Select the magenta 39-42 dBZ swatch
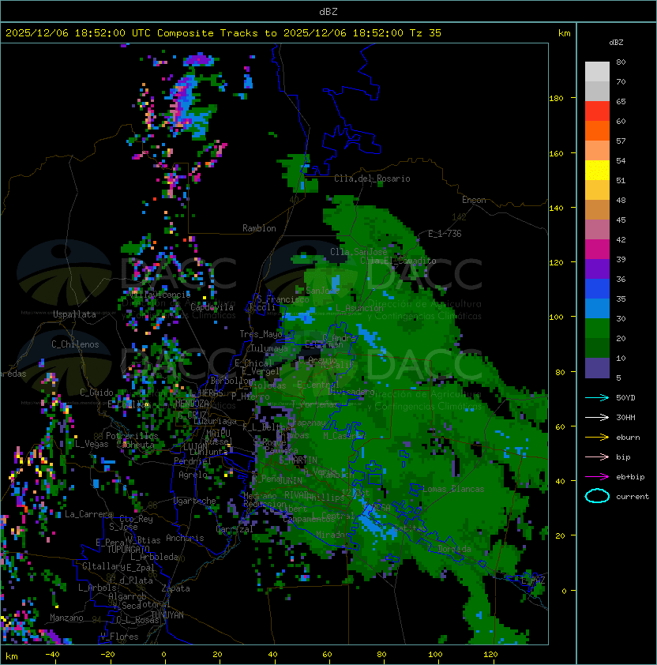Screen dimensions: 657x665 pyautogui.click(x=597, y=250)
